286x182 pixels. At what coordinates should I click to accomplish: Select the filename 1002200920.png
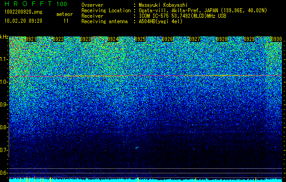pyautogui.click(x=24, y=12)
